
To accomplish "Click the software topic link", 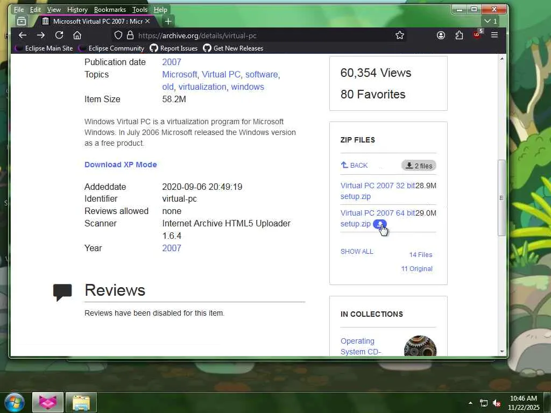I will [262, 74].
